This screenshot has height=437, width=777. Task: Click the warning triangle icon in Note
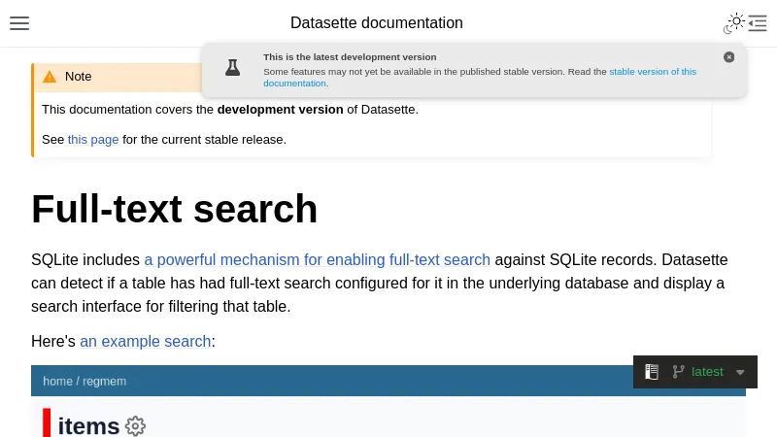[x=50, y=77]
